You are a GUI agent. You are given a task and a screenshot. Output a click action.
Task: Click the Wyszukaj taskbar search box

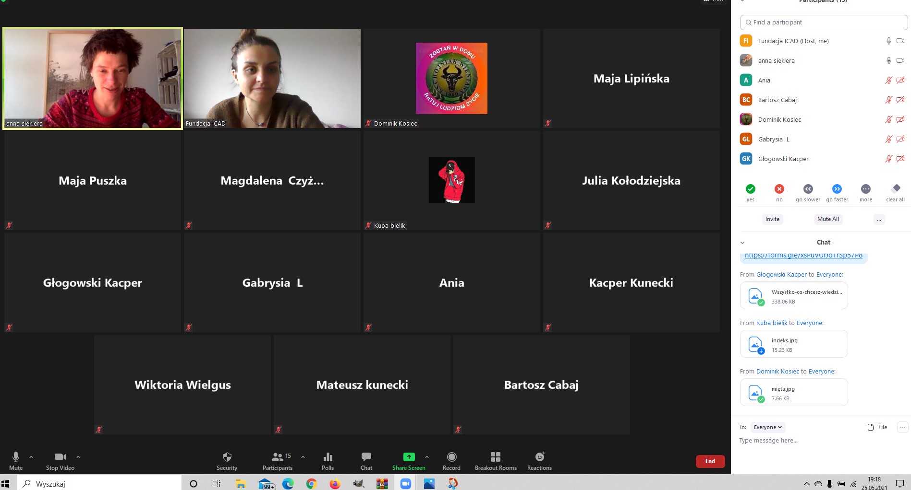(100, 484)
